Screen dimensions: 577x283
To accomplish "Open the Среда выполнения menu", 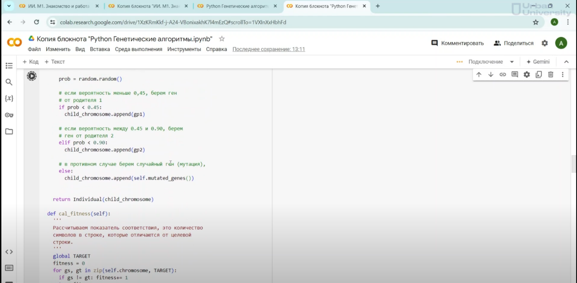I will (x=138, y=49).
